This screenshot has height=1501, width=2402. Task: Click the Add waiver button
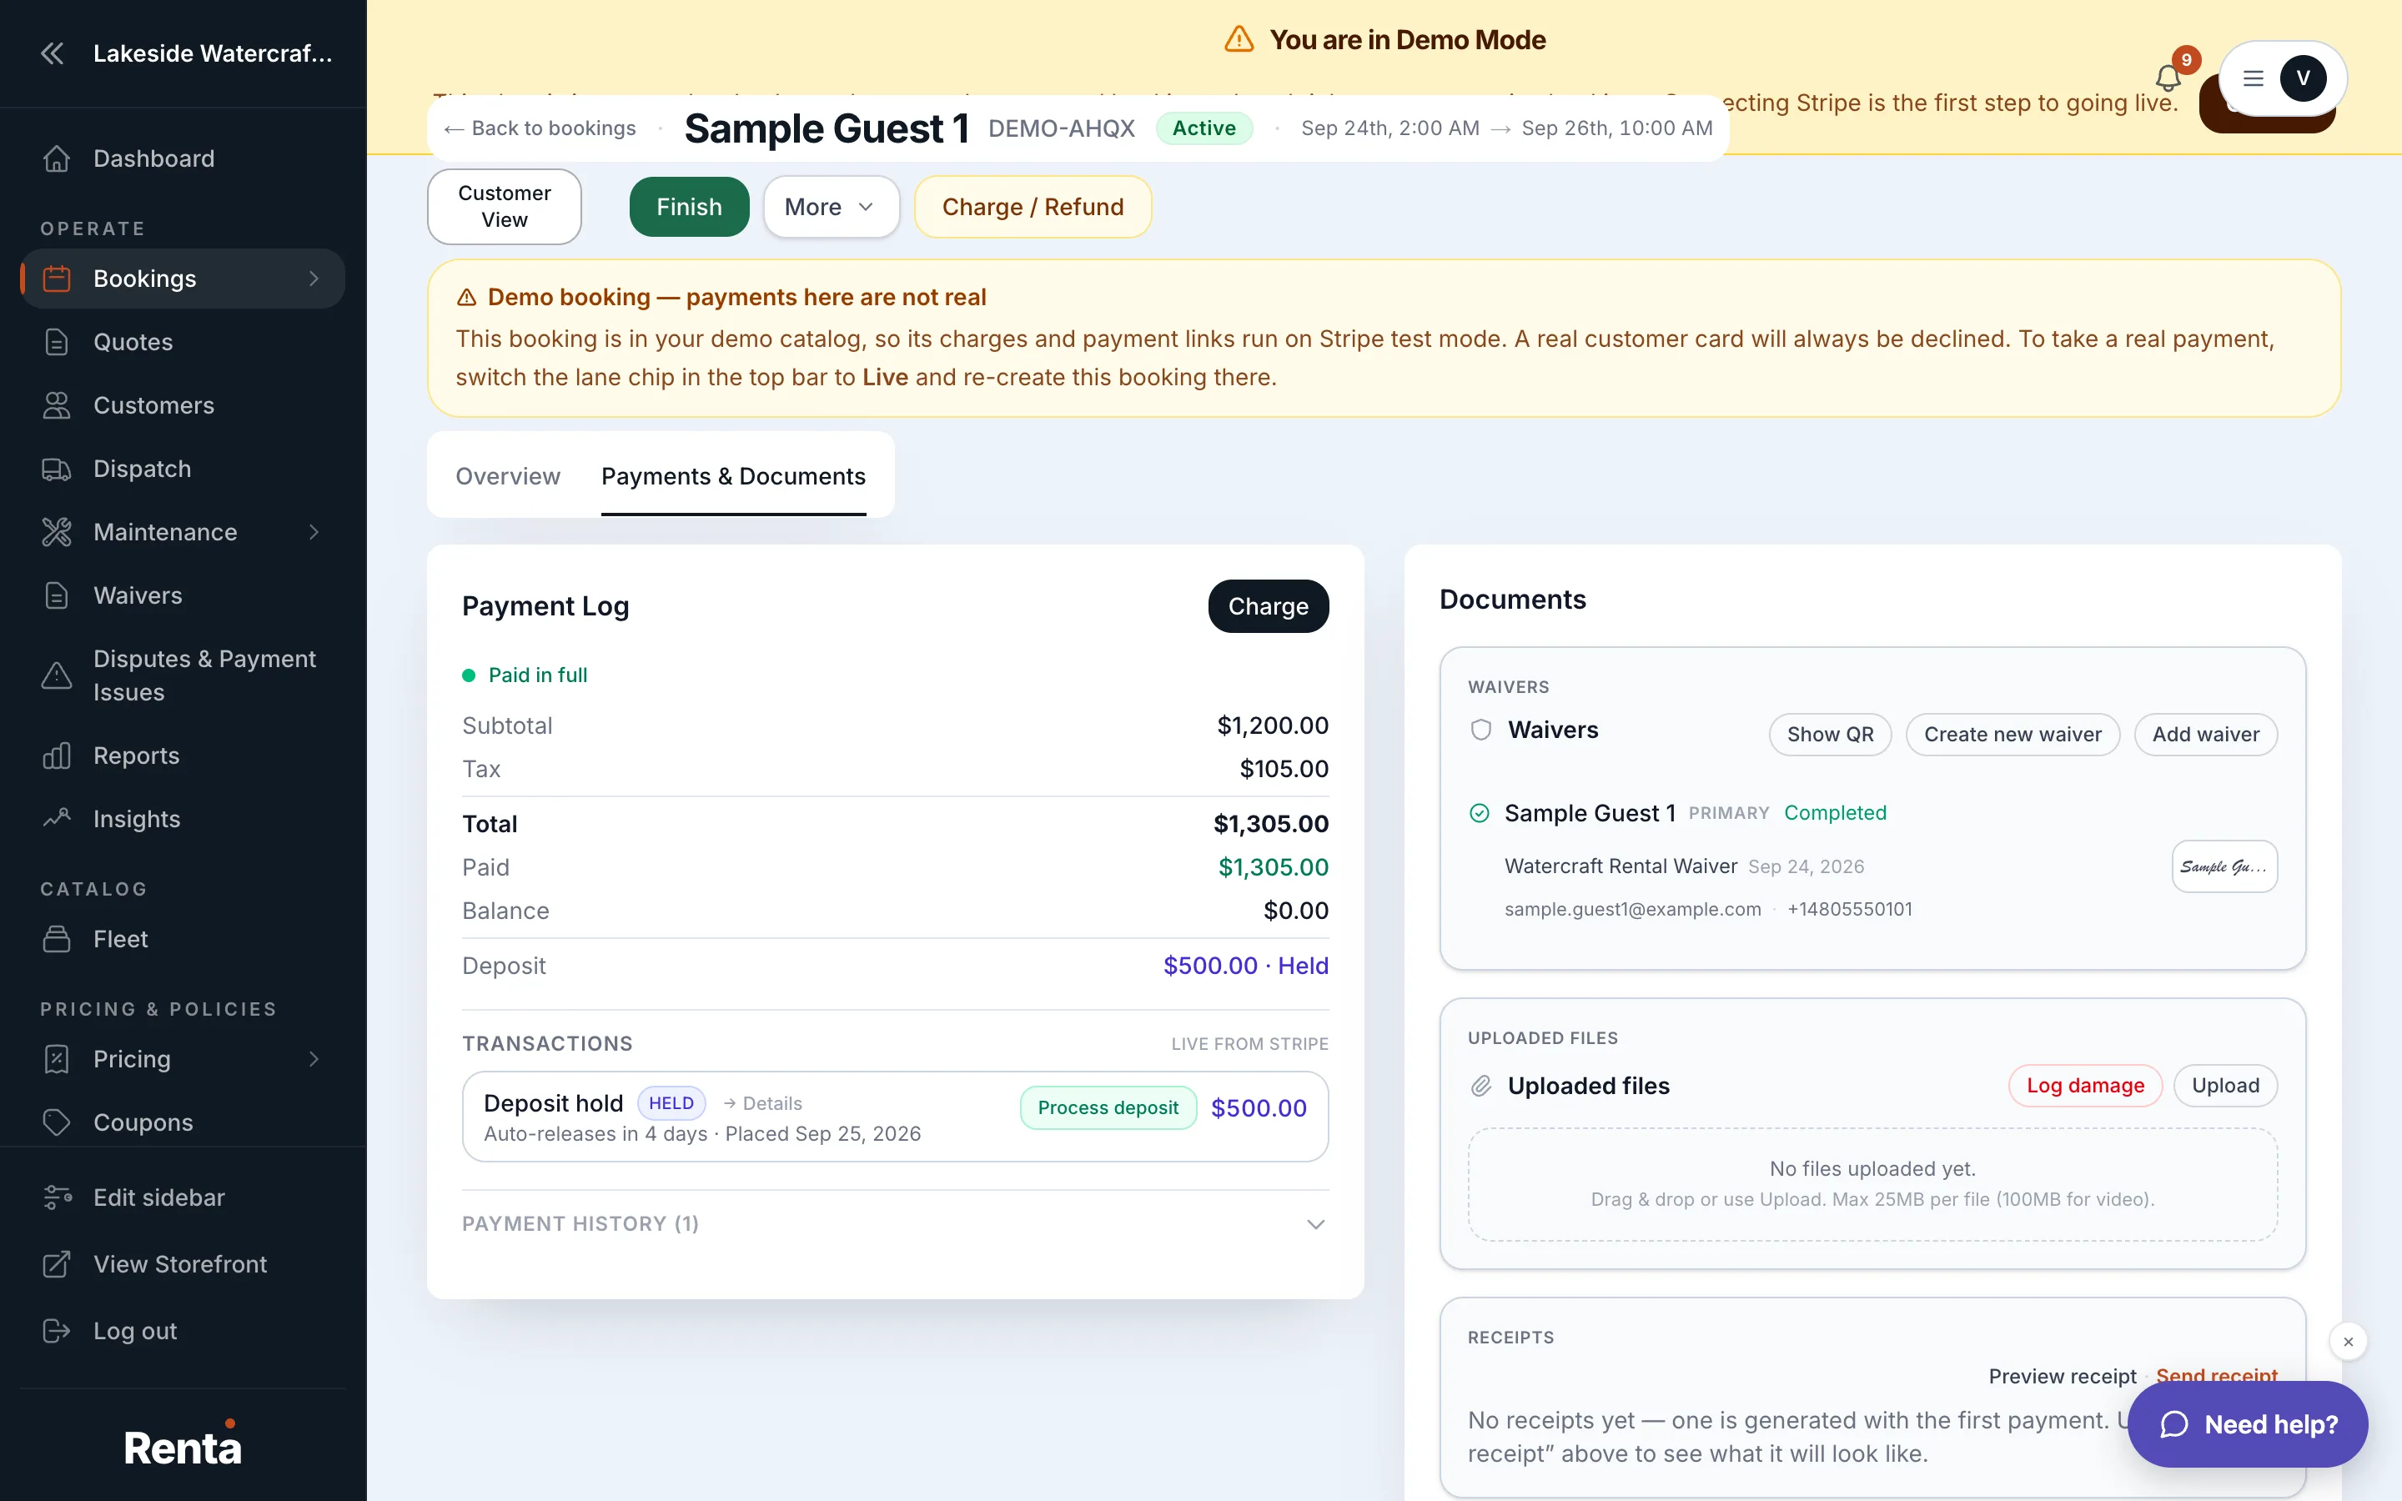(2205, 735)
